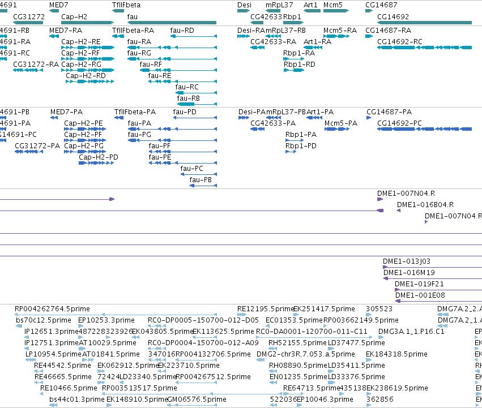Select the CG14692 gene bar
The image size is (482, 408).
[x=425, y=23]
